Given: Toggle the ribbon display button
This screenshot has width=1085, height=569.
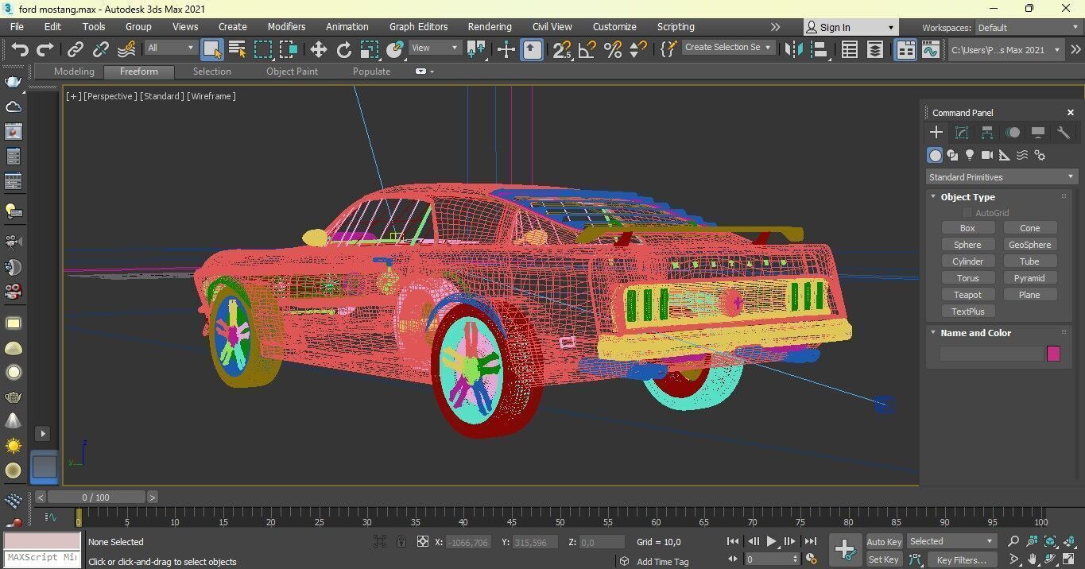Looking at the screenshot, I should (905, 49).
